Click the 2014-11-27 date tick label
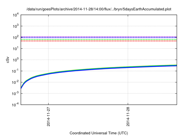 coord(48,117)
